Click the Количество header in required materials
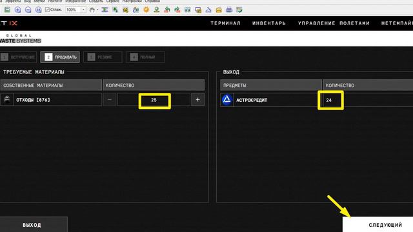Viewport: 413px width, 232px height. [x=154, y=85]
